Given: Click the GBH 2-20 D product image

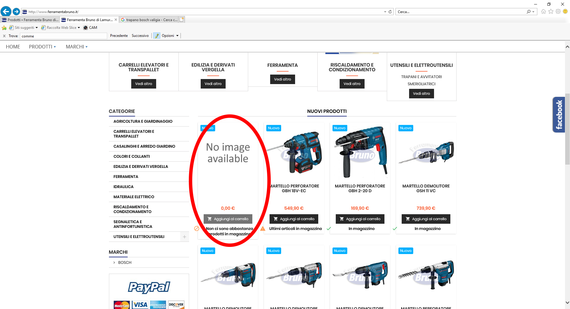Looking at the screenshot, I should 360,152.
